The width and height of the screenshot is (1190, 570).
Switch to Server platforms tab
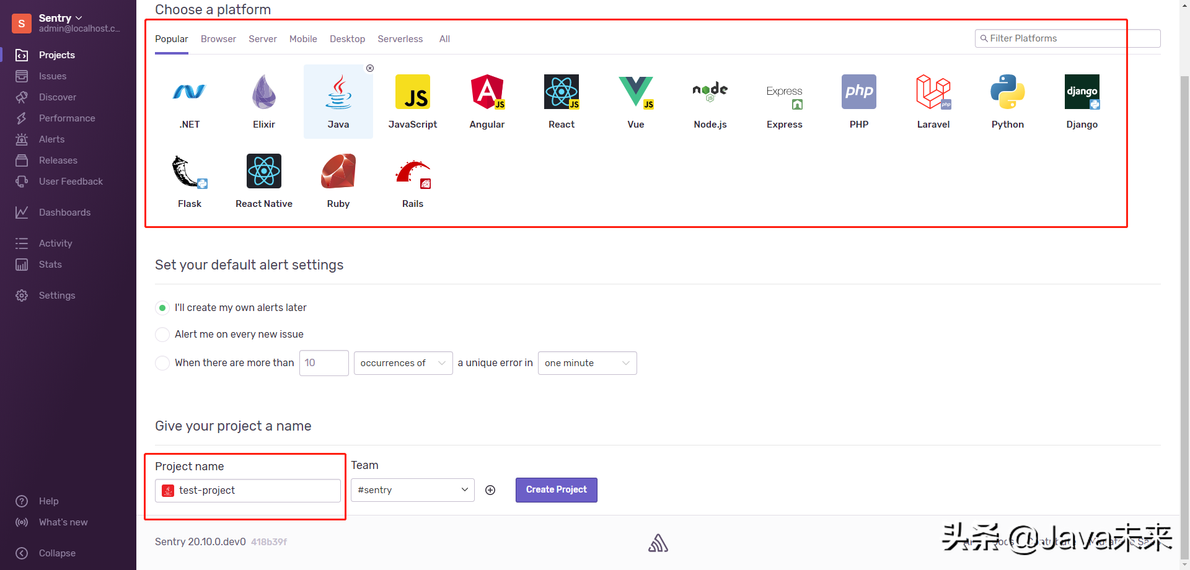[263, 39]
